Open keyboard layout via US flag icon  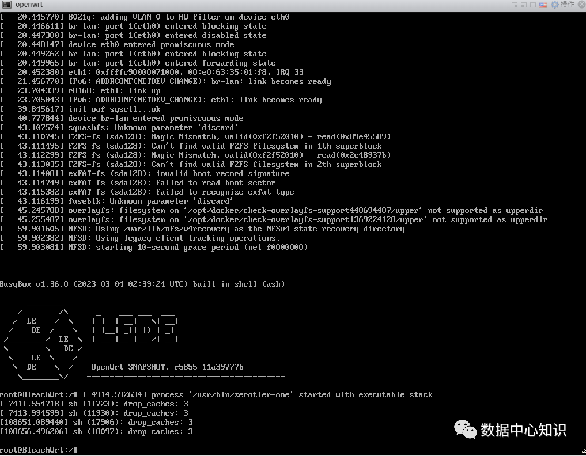tap(543, 5)
